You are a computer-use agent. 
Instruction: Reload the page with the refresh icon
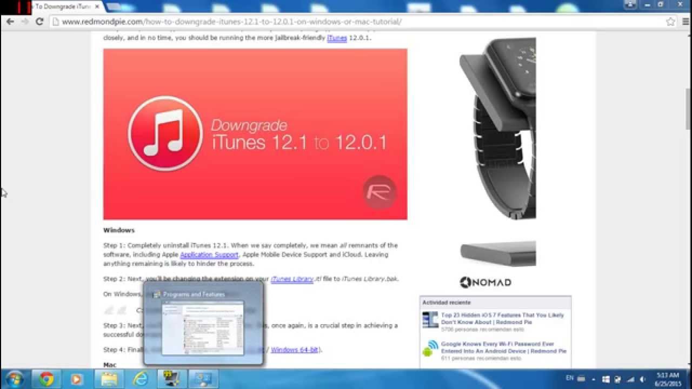coord(39,22)
